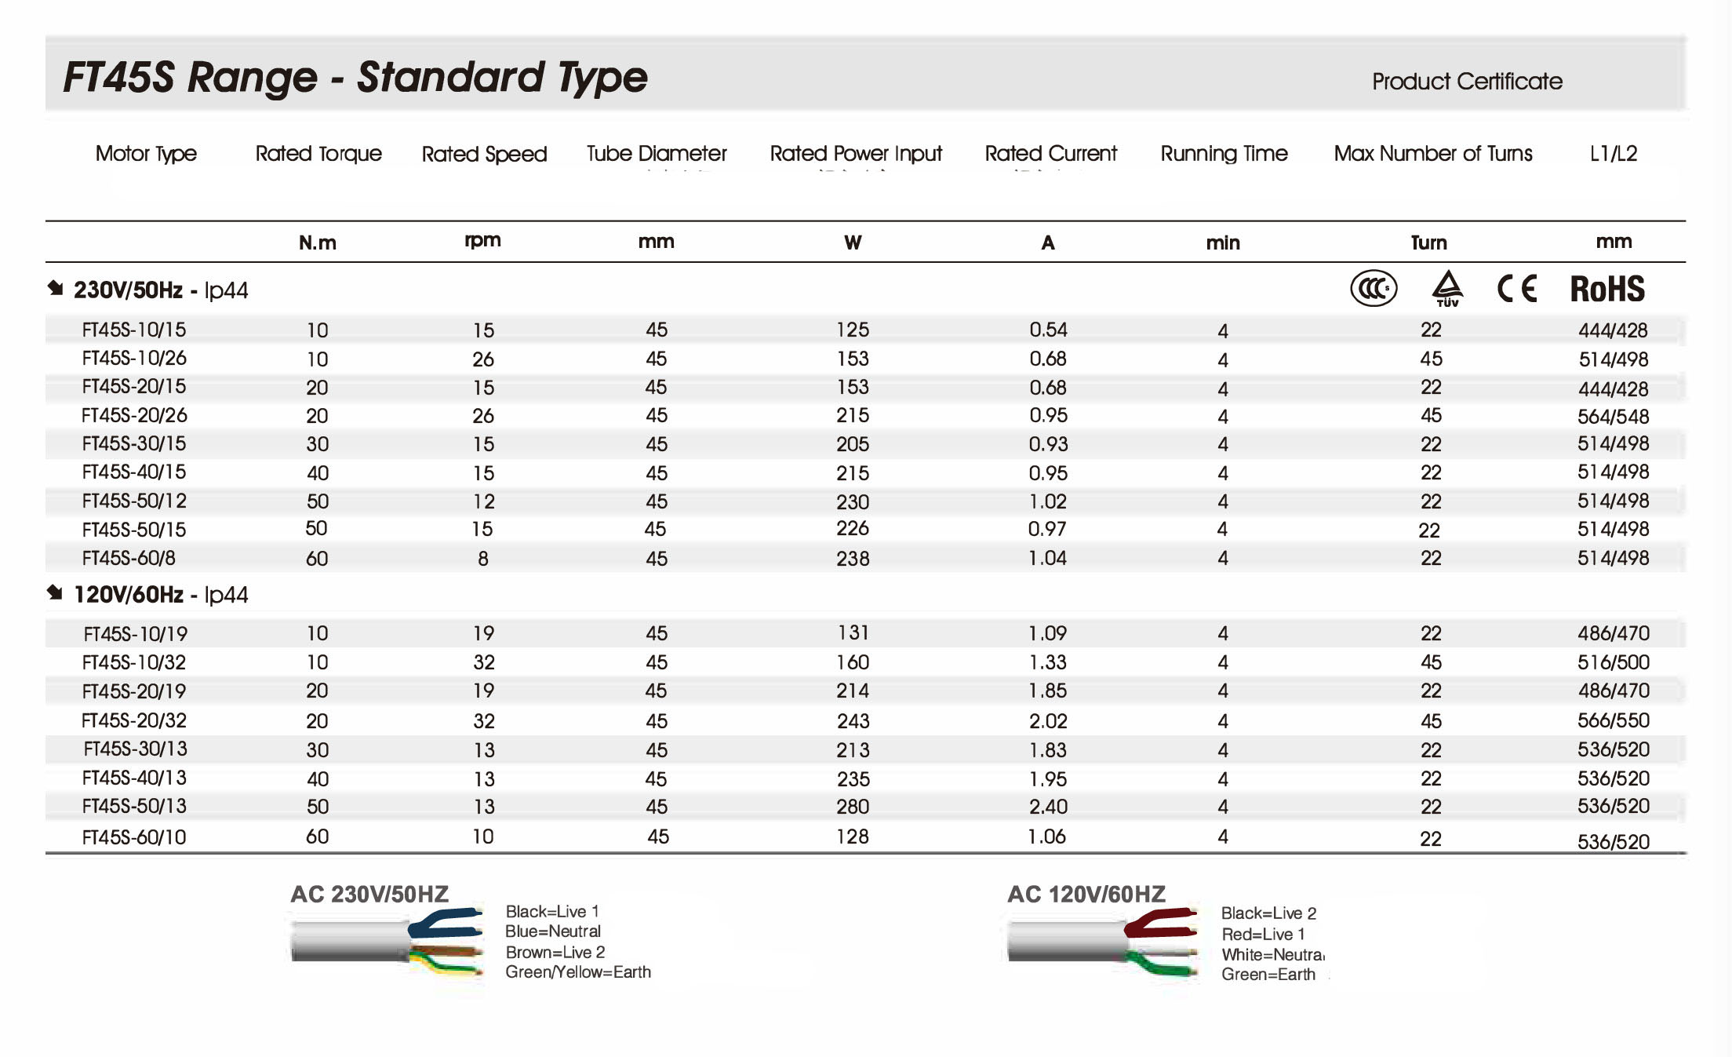This screenshot has height=1057, width=1732.
Task: Select the Motor Type column header
Action: tap(146, 154)
